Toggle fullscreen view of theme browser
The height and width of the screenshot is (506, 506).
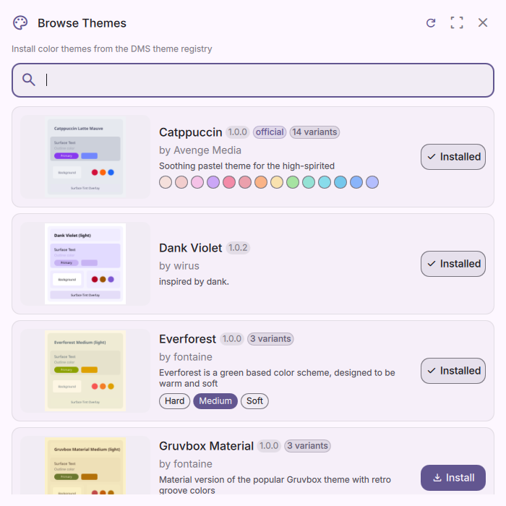click(x=457, y=23)
